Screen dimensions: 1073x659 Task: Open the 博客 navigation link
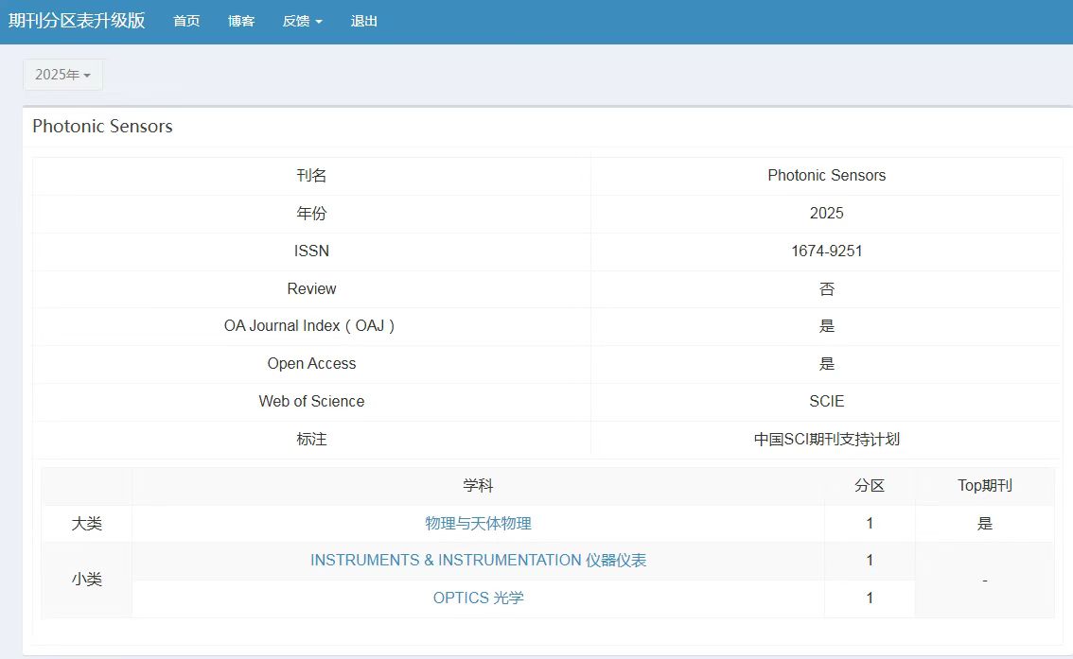click(x=241, y=21)
